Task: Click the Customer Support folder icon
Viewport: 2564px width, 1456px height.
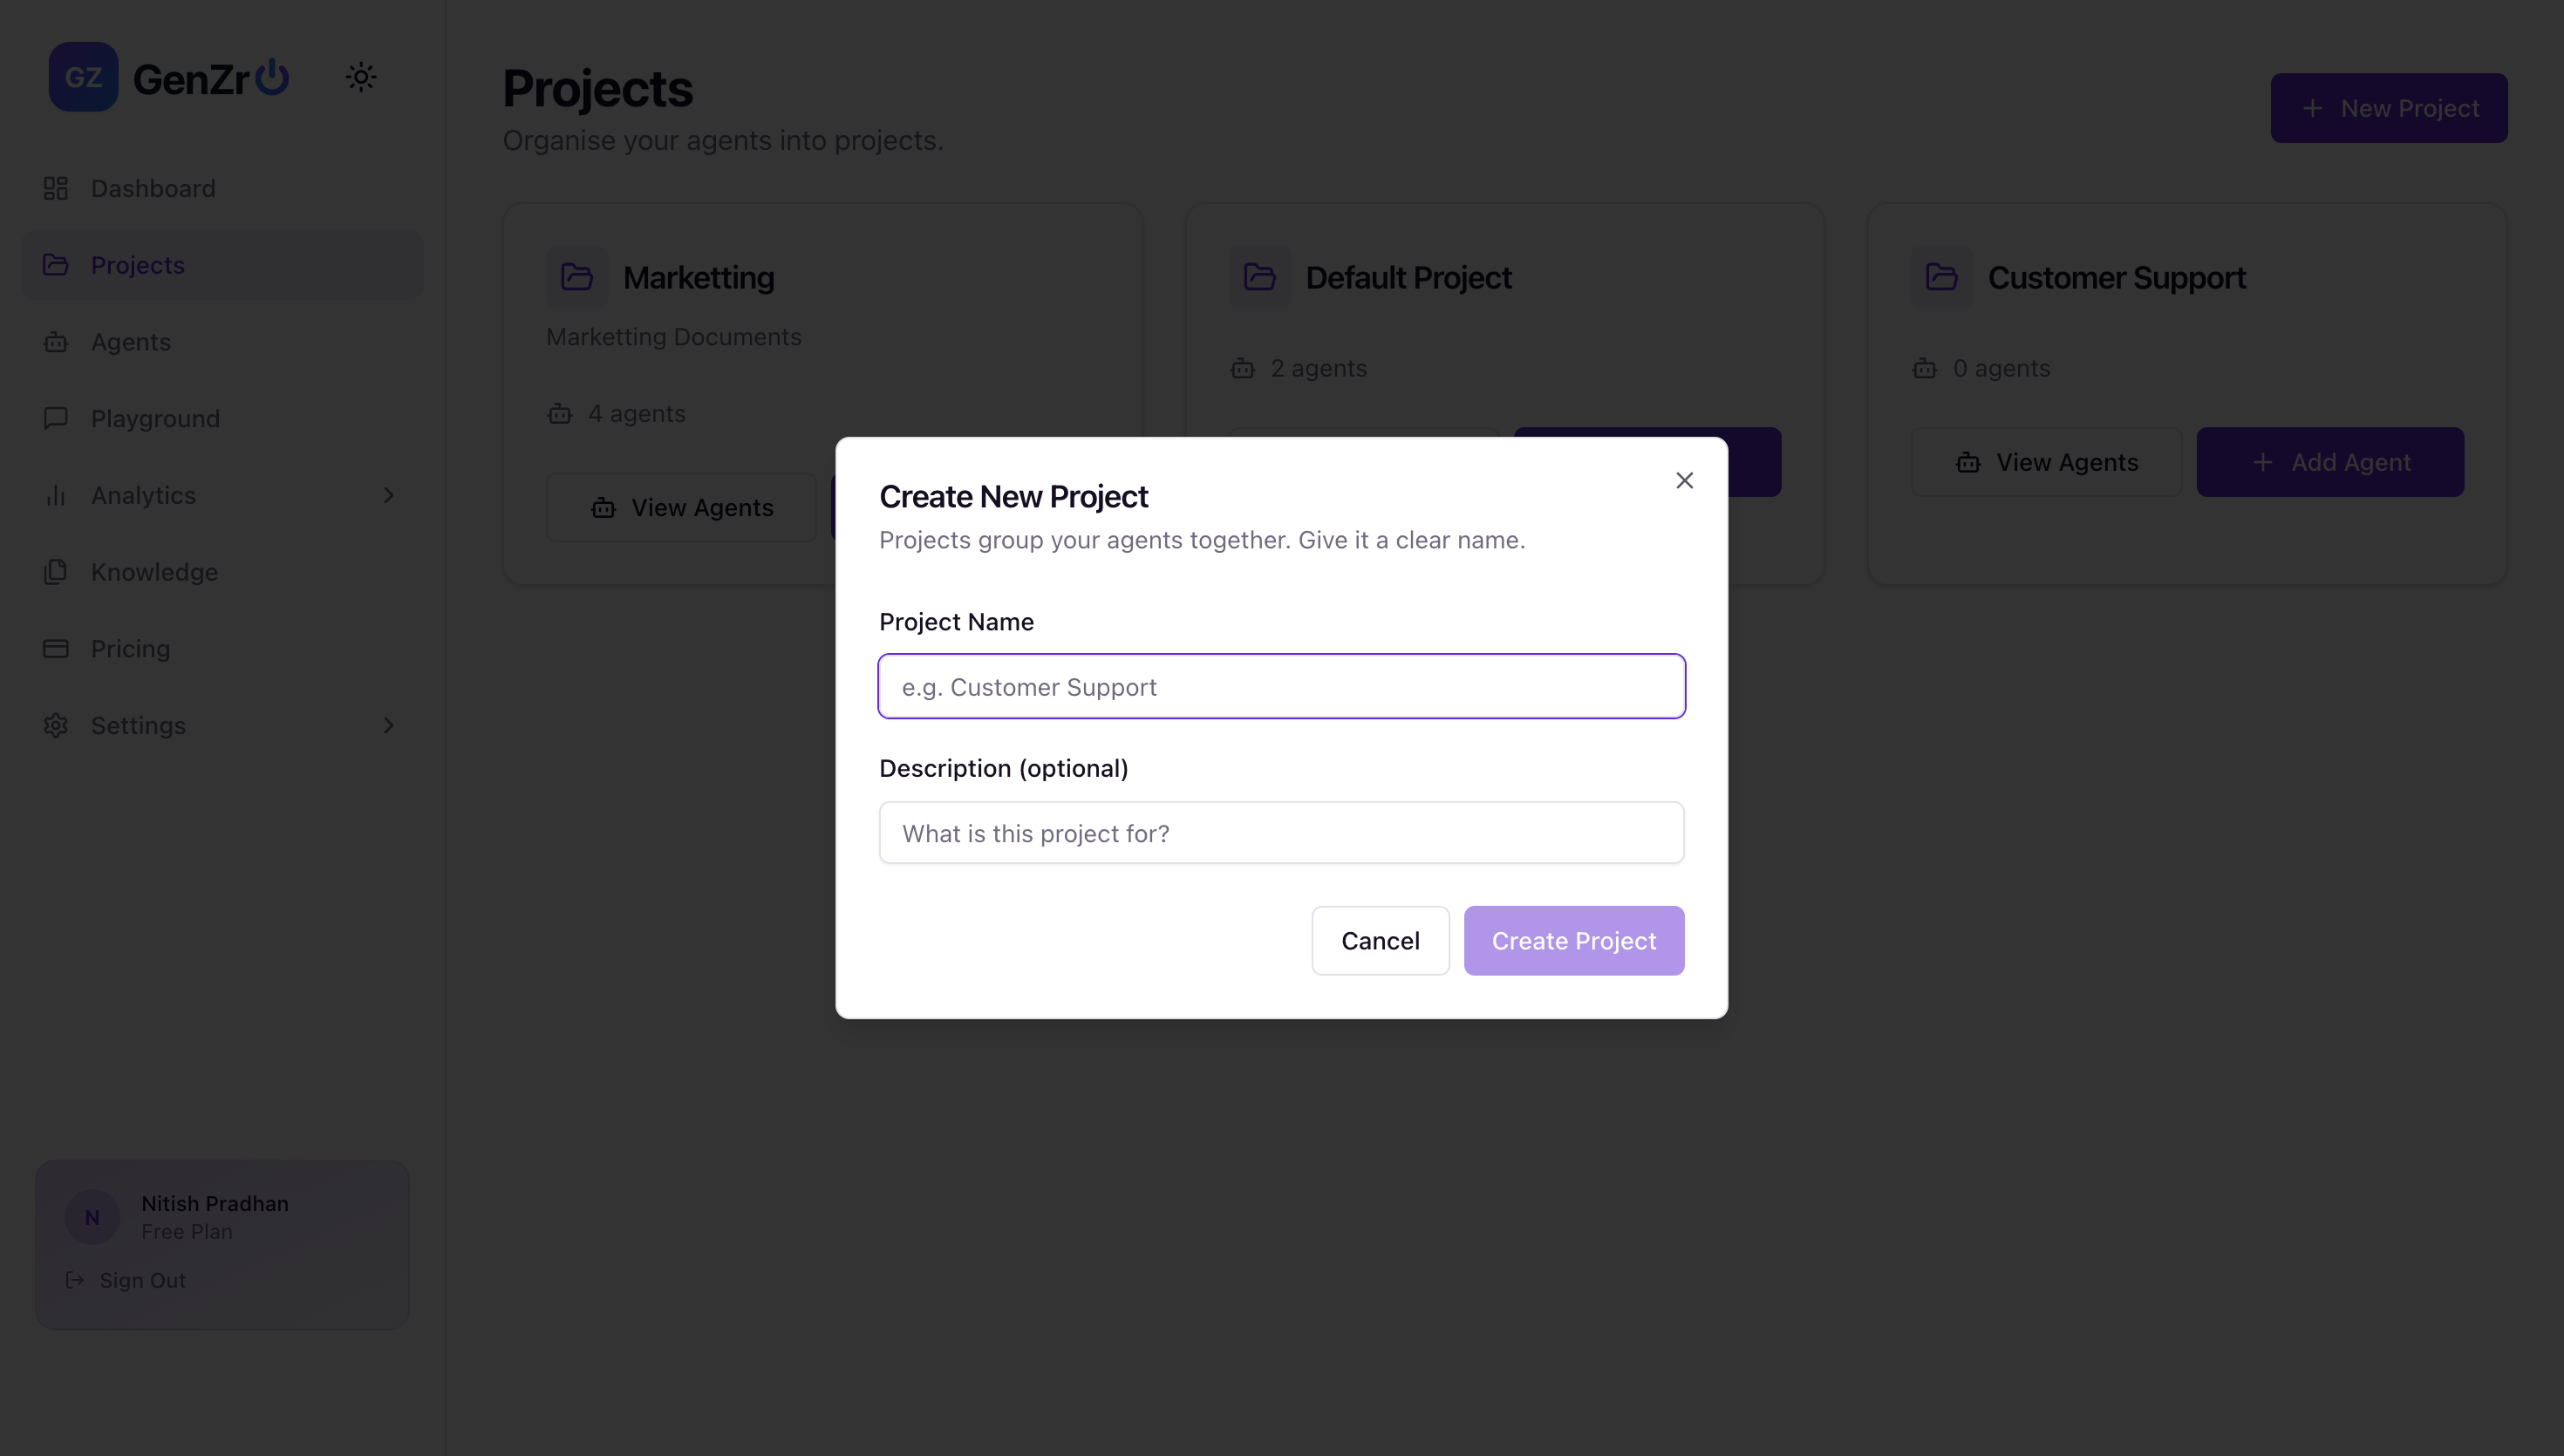Action: point(1941,277)
